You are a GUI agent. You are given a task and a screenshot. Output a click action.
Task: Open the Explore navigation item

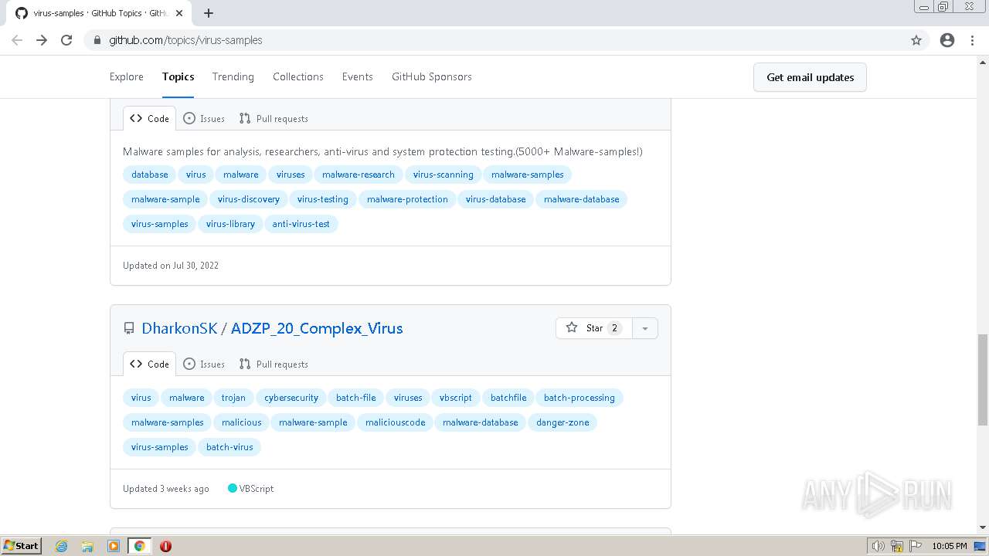click(127, 76)
